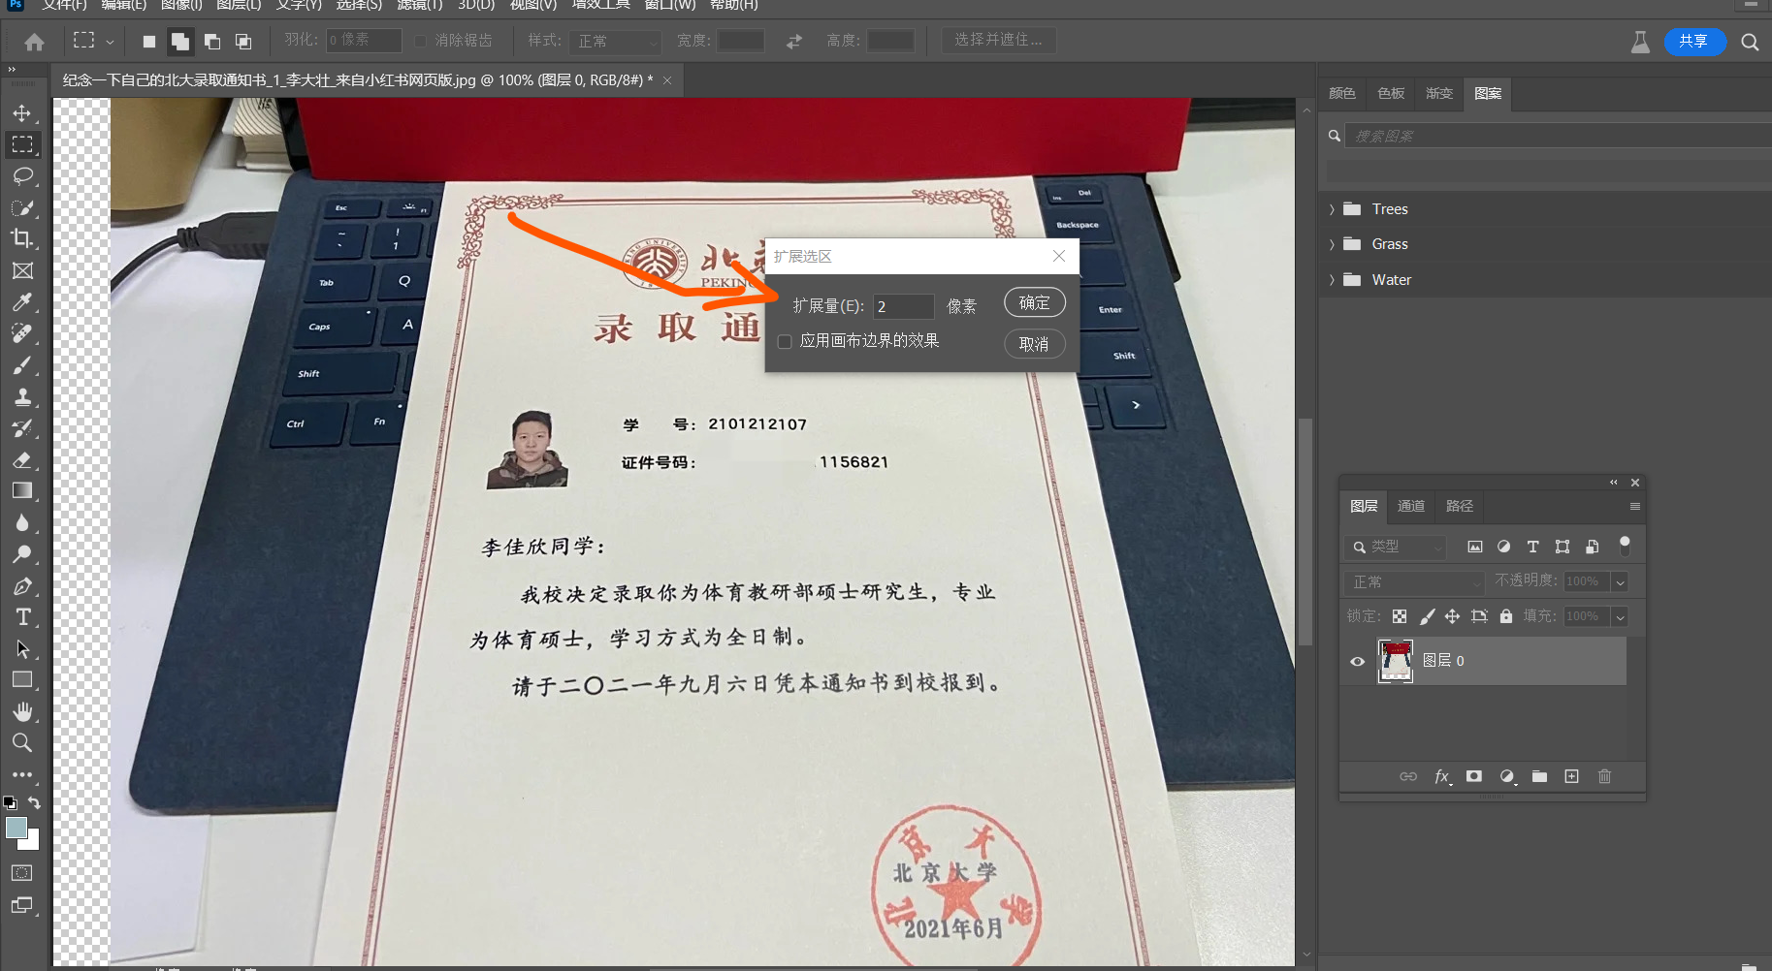Change the screen mode

coord(22,905)
